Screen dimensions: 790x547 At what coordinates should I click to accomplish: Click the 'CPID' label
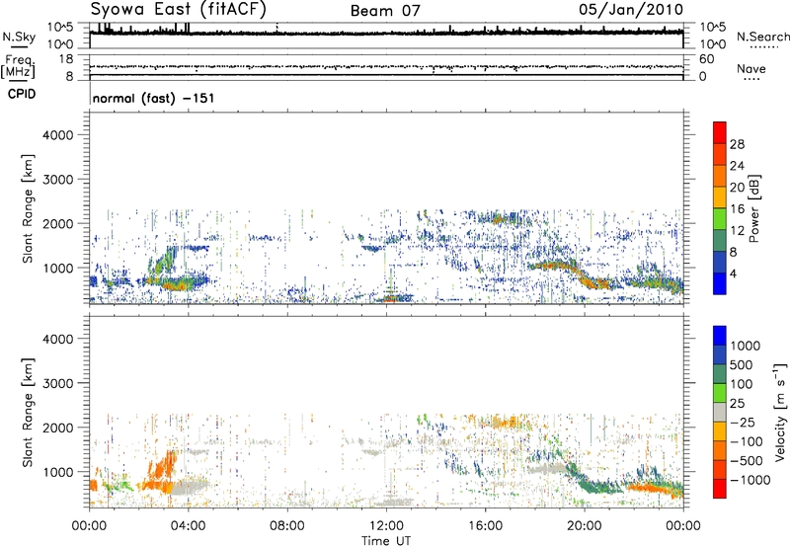coord(21,94)
